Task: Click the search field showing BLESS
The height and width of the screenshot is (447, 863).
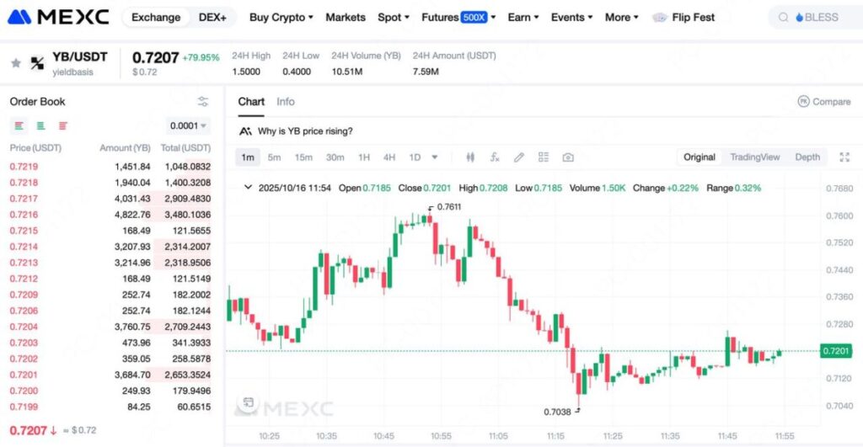Action: (x=815, y=17)
